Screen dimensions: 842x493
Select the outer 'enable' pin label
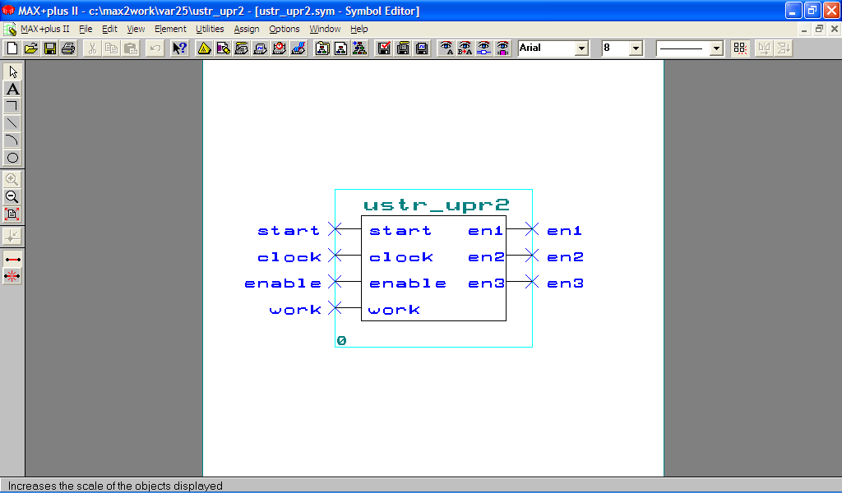click(283, 283)
